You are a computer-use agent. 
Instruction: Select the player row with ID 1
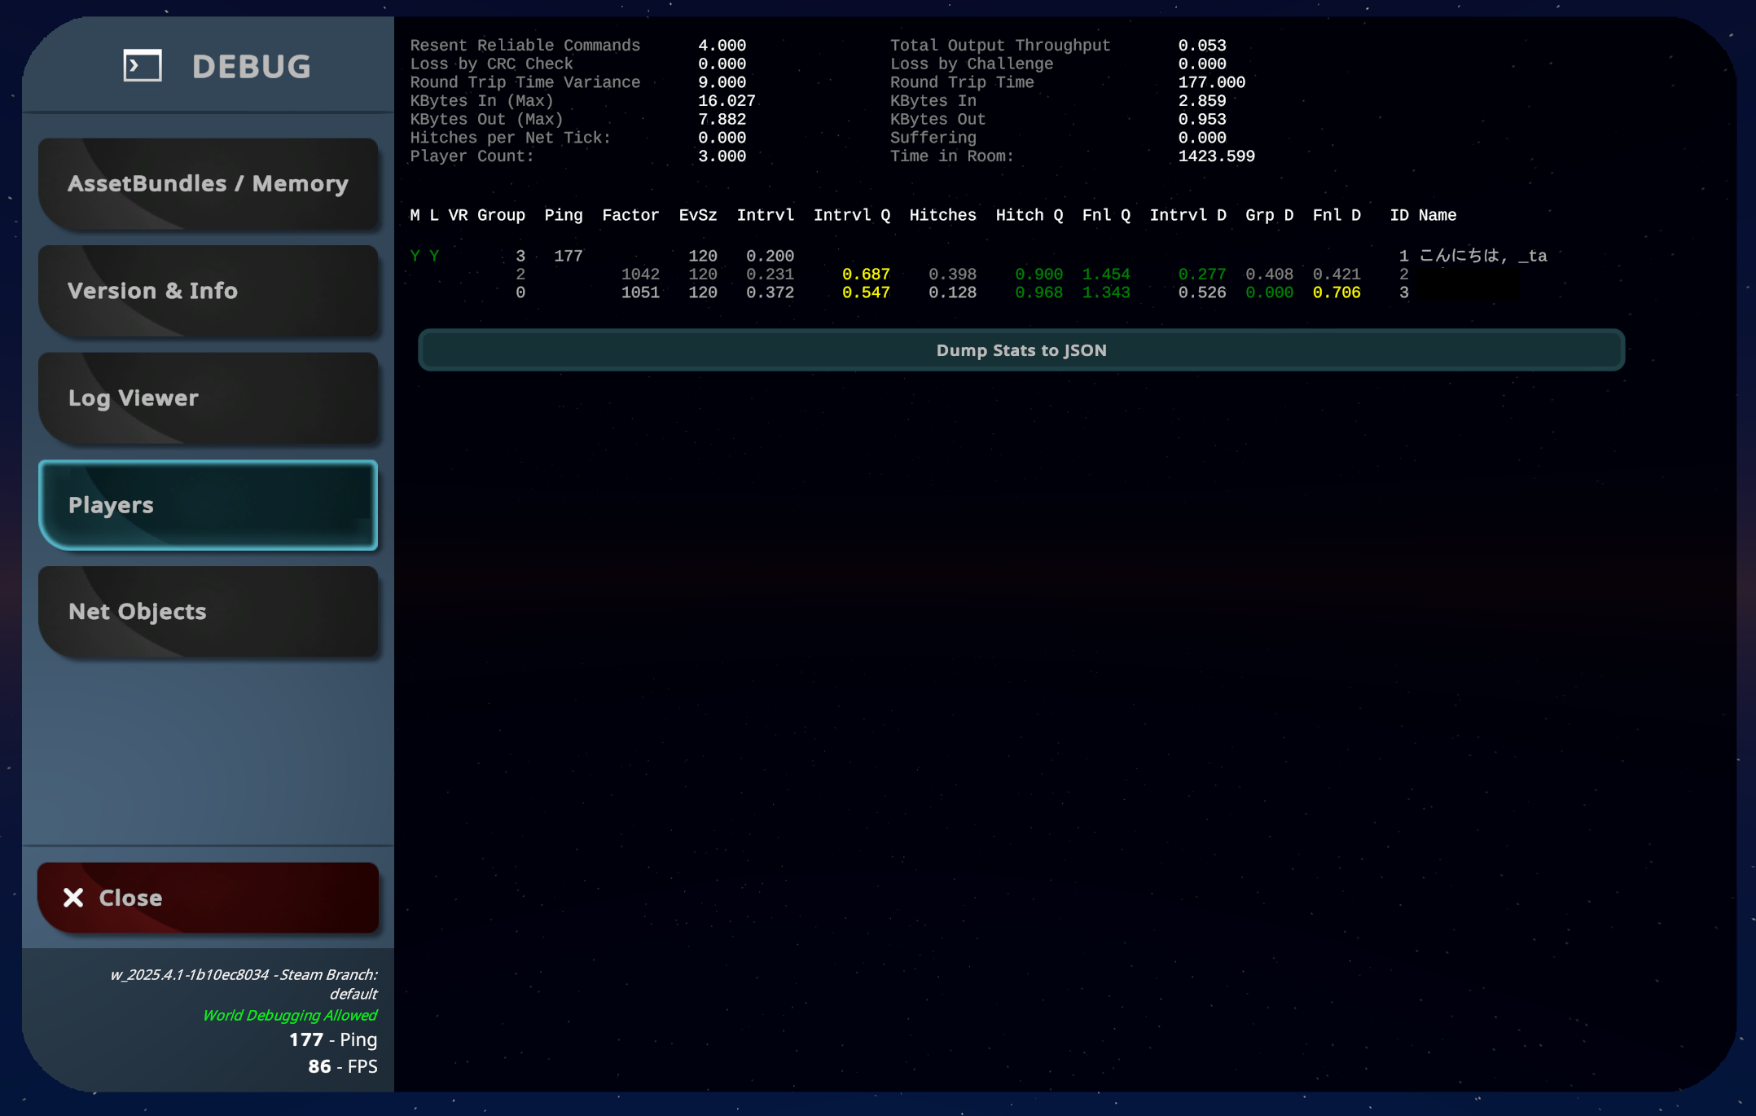tap(977, 256)
